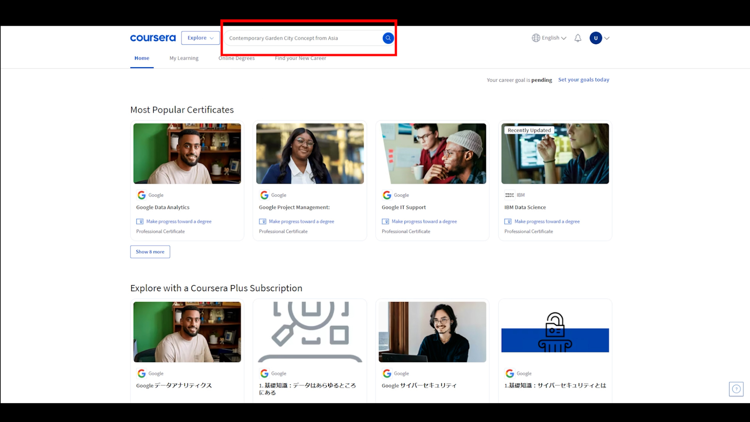Viewport: 750px width, 422px height.
Task: Click degree icon under Google Project Management
Action: [262, 222]
